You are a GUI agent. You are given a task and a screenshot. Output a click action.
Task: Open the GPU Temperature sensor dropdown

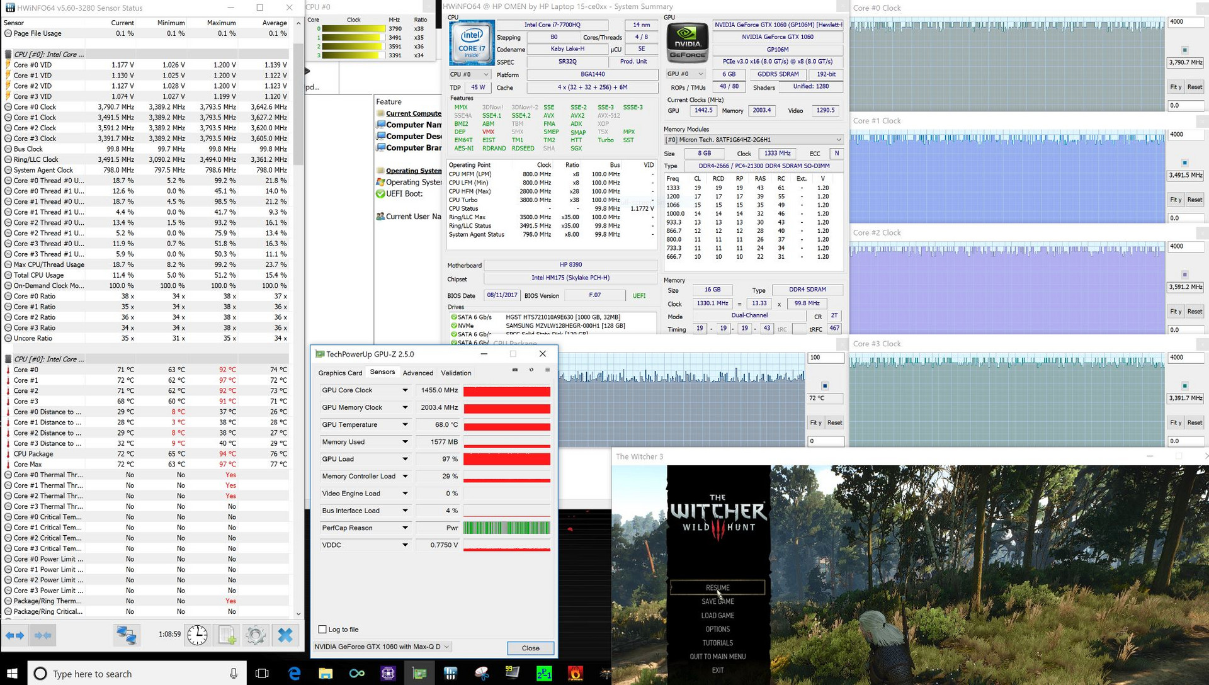click(405, 425)
